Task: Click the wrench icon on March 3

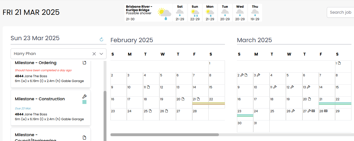Action: (258, 75)
